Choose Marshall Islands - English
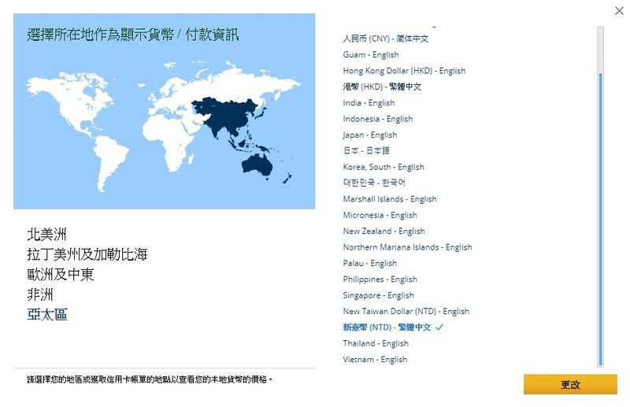 (x=390, y=199)
